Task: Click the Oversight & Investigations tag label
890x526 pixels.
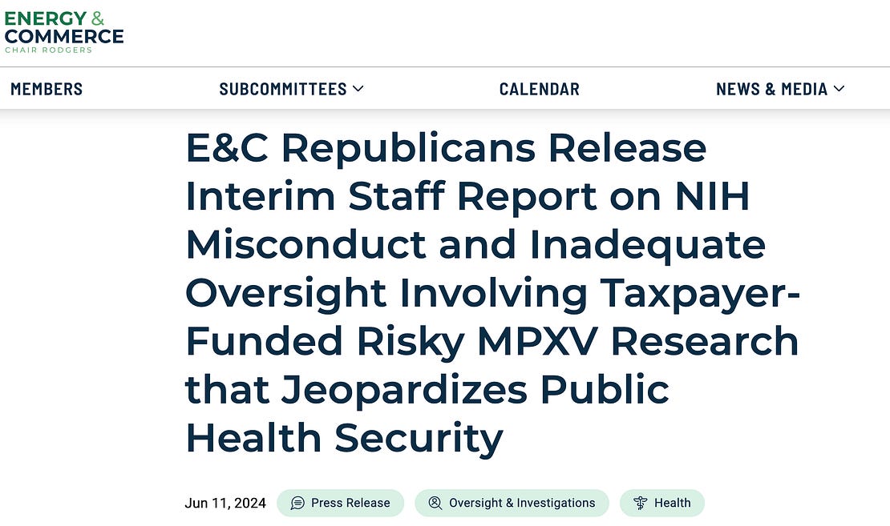Action: coord(522,503)
